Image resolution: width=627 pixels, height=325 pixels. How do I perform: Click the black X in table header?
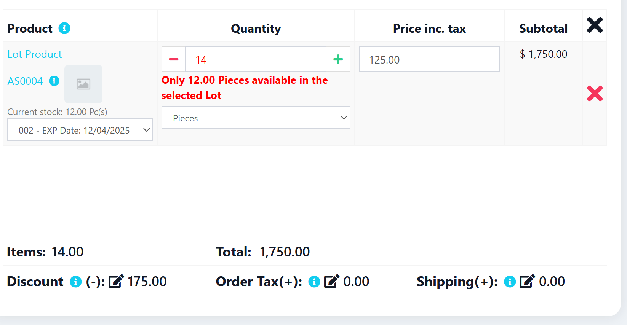coord(595,25)
